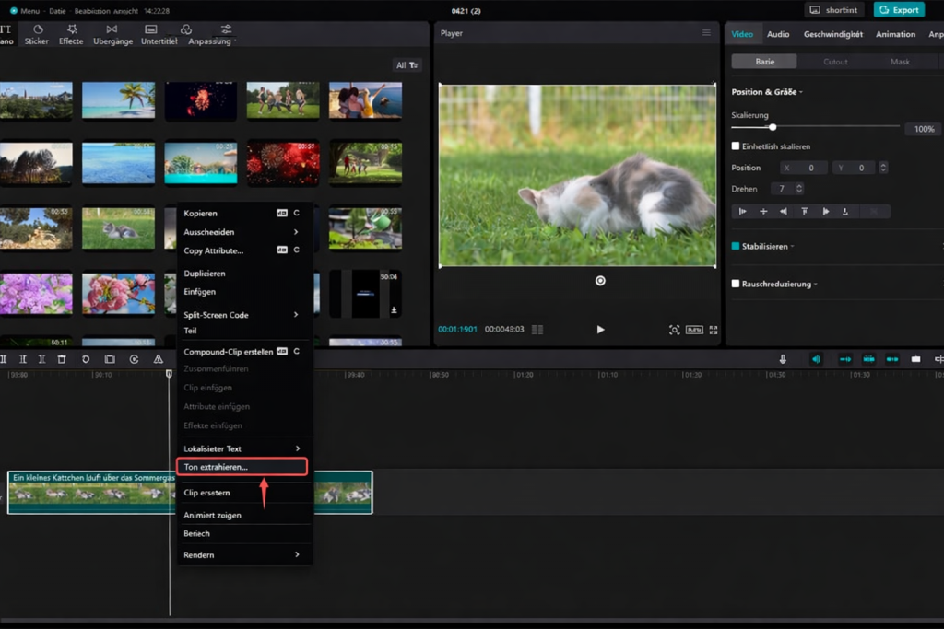Delete clip with the trash icon
The width and height of the screenshot is (944, 629).
62,359
